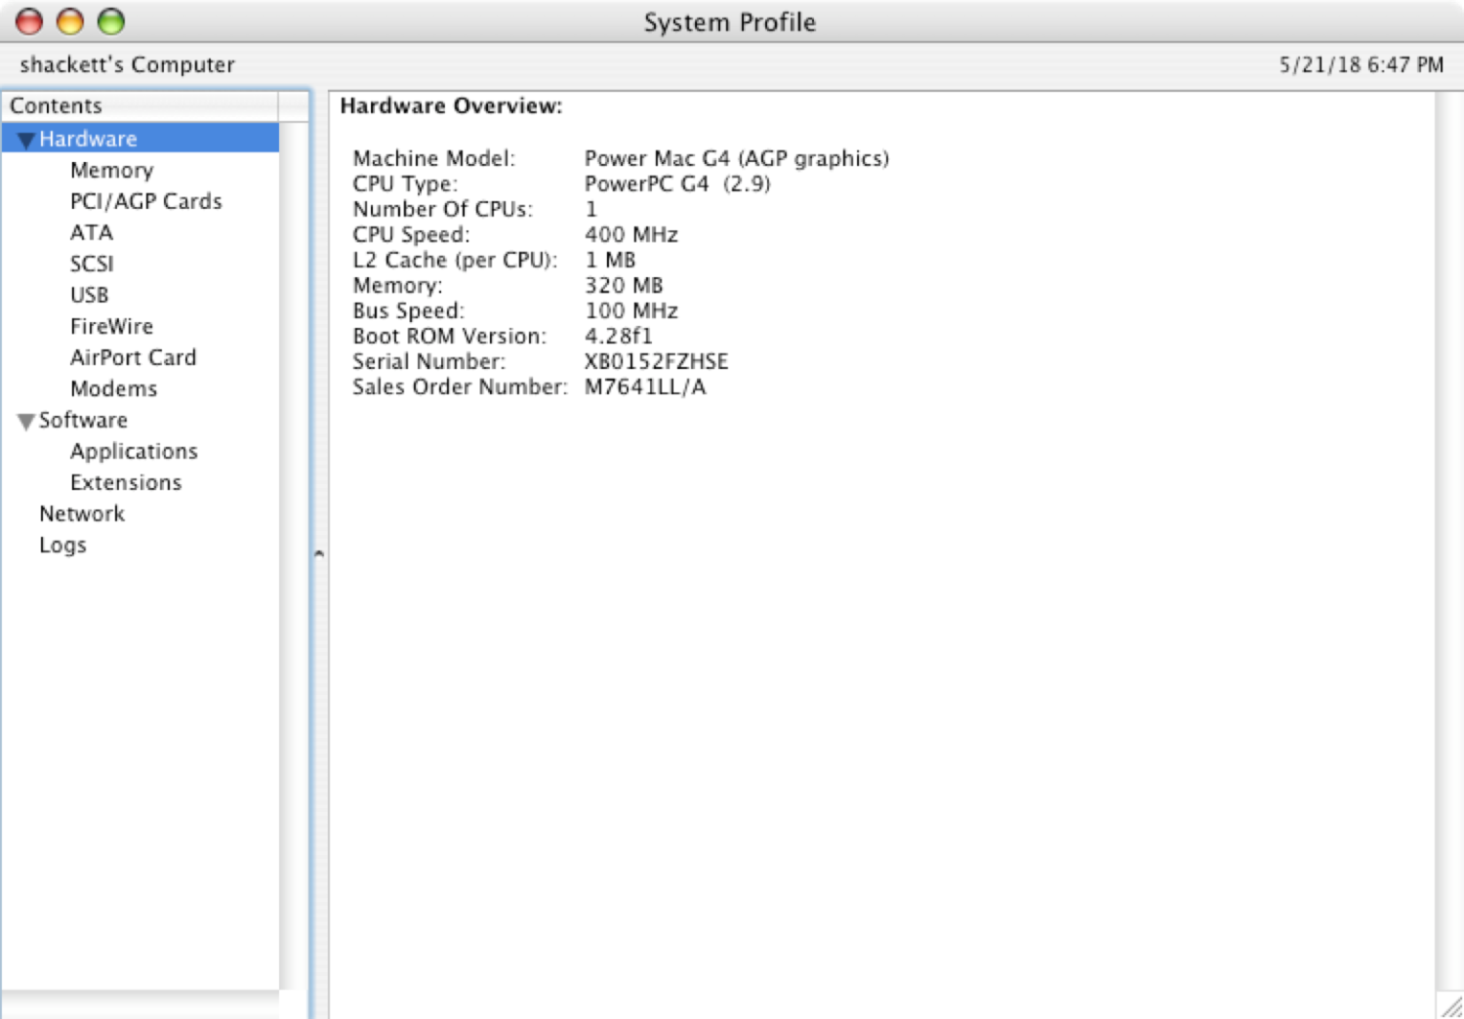This screenshot has width=1464, height=1019.
Task: View the SCSI device information
Action: click(x=93, y=264)
